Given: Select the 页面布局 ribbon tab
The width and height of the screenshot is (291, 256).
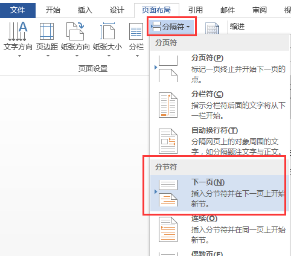Looking at the screenshot, I should click(156, 10).
